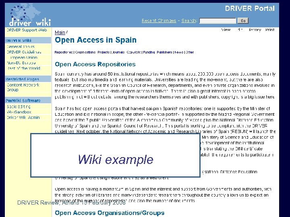
Task: Jump to Projects section link
Action: [x=104, y=52]
